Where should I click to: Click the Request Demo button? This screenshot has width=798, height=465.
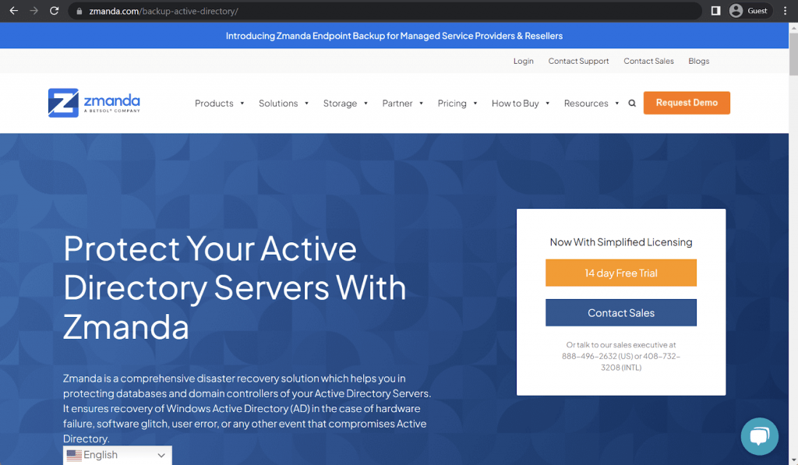pyautogui.click(x=687, y=102)
